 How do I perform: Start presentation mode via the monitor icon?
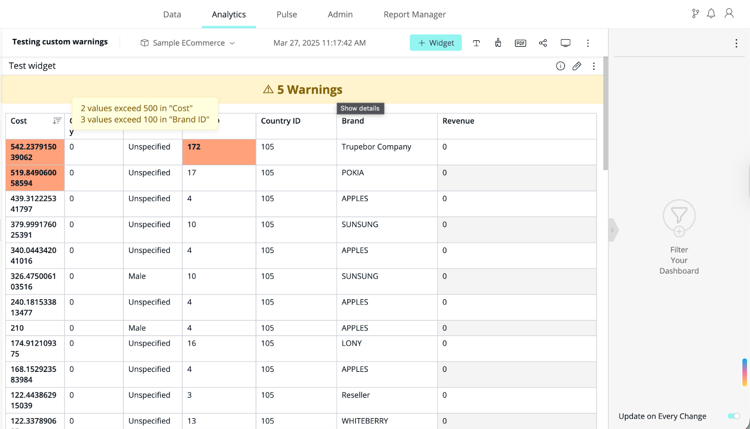565,43
